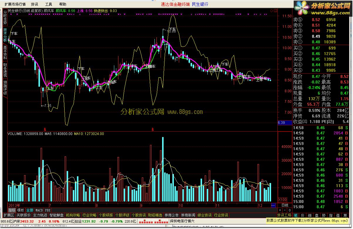Select the 值 tab in quote panel
Screen dimensions: 353x229
(338, 215)
